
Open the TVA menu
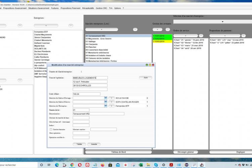pyautogui.click(x=111, y=8)
